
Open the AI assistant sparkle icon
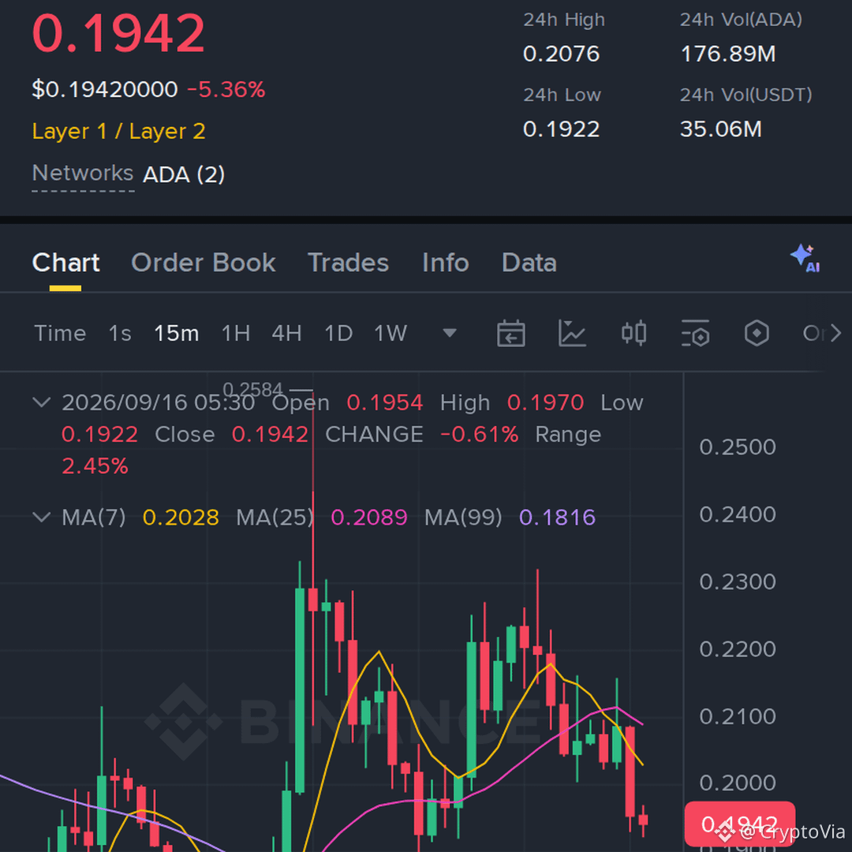(805, 258)
